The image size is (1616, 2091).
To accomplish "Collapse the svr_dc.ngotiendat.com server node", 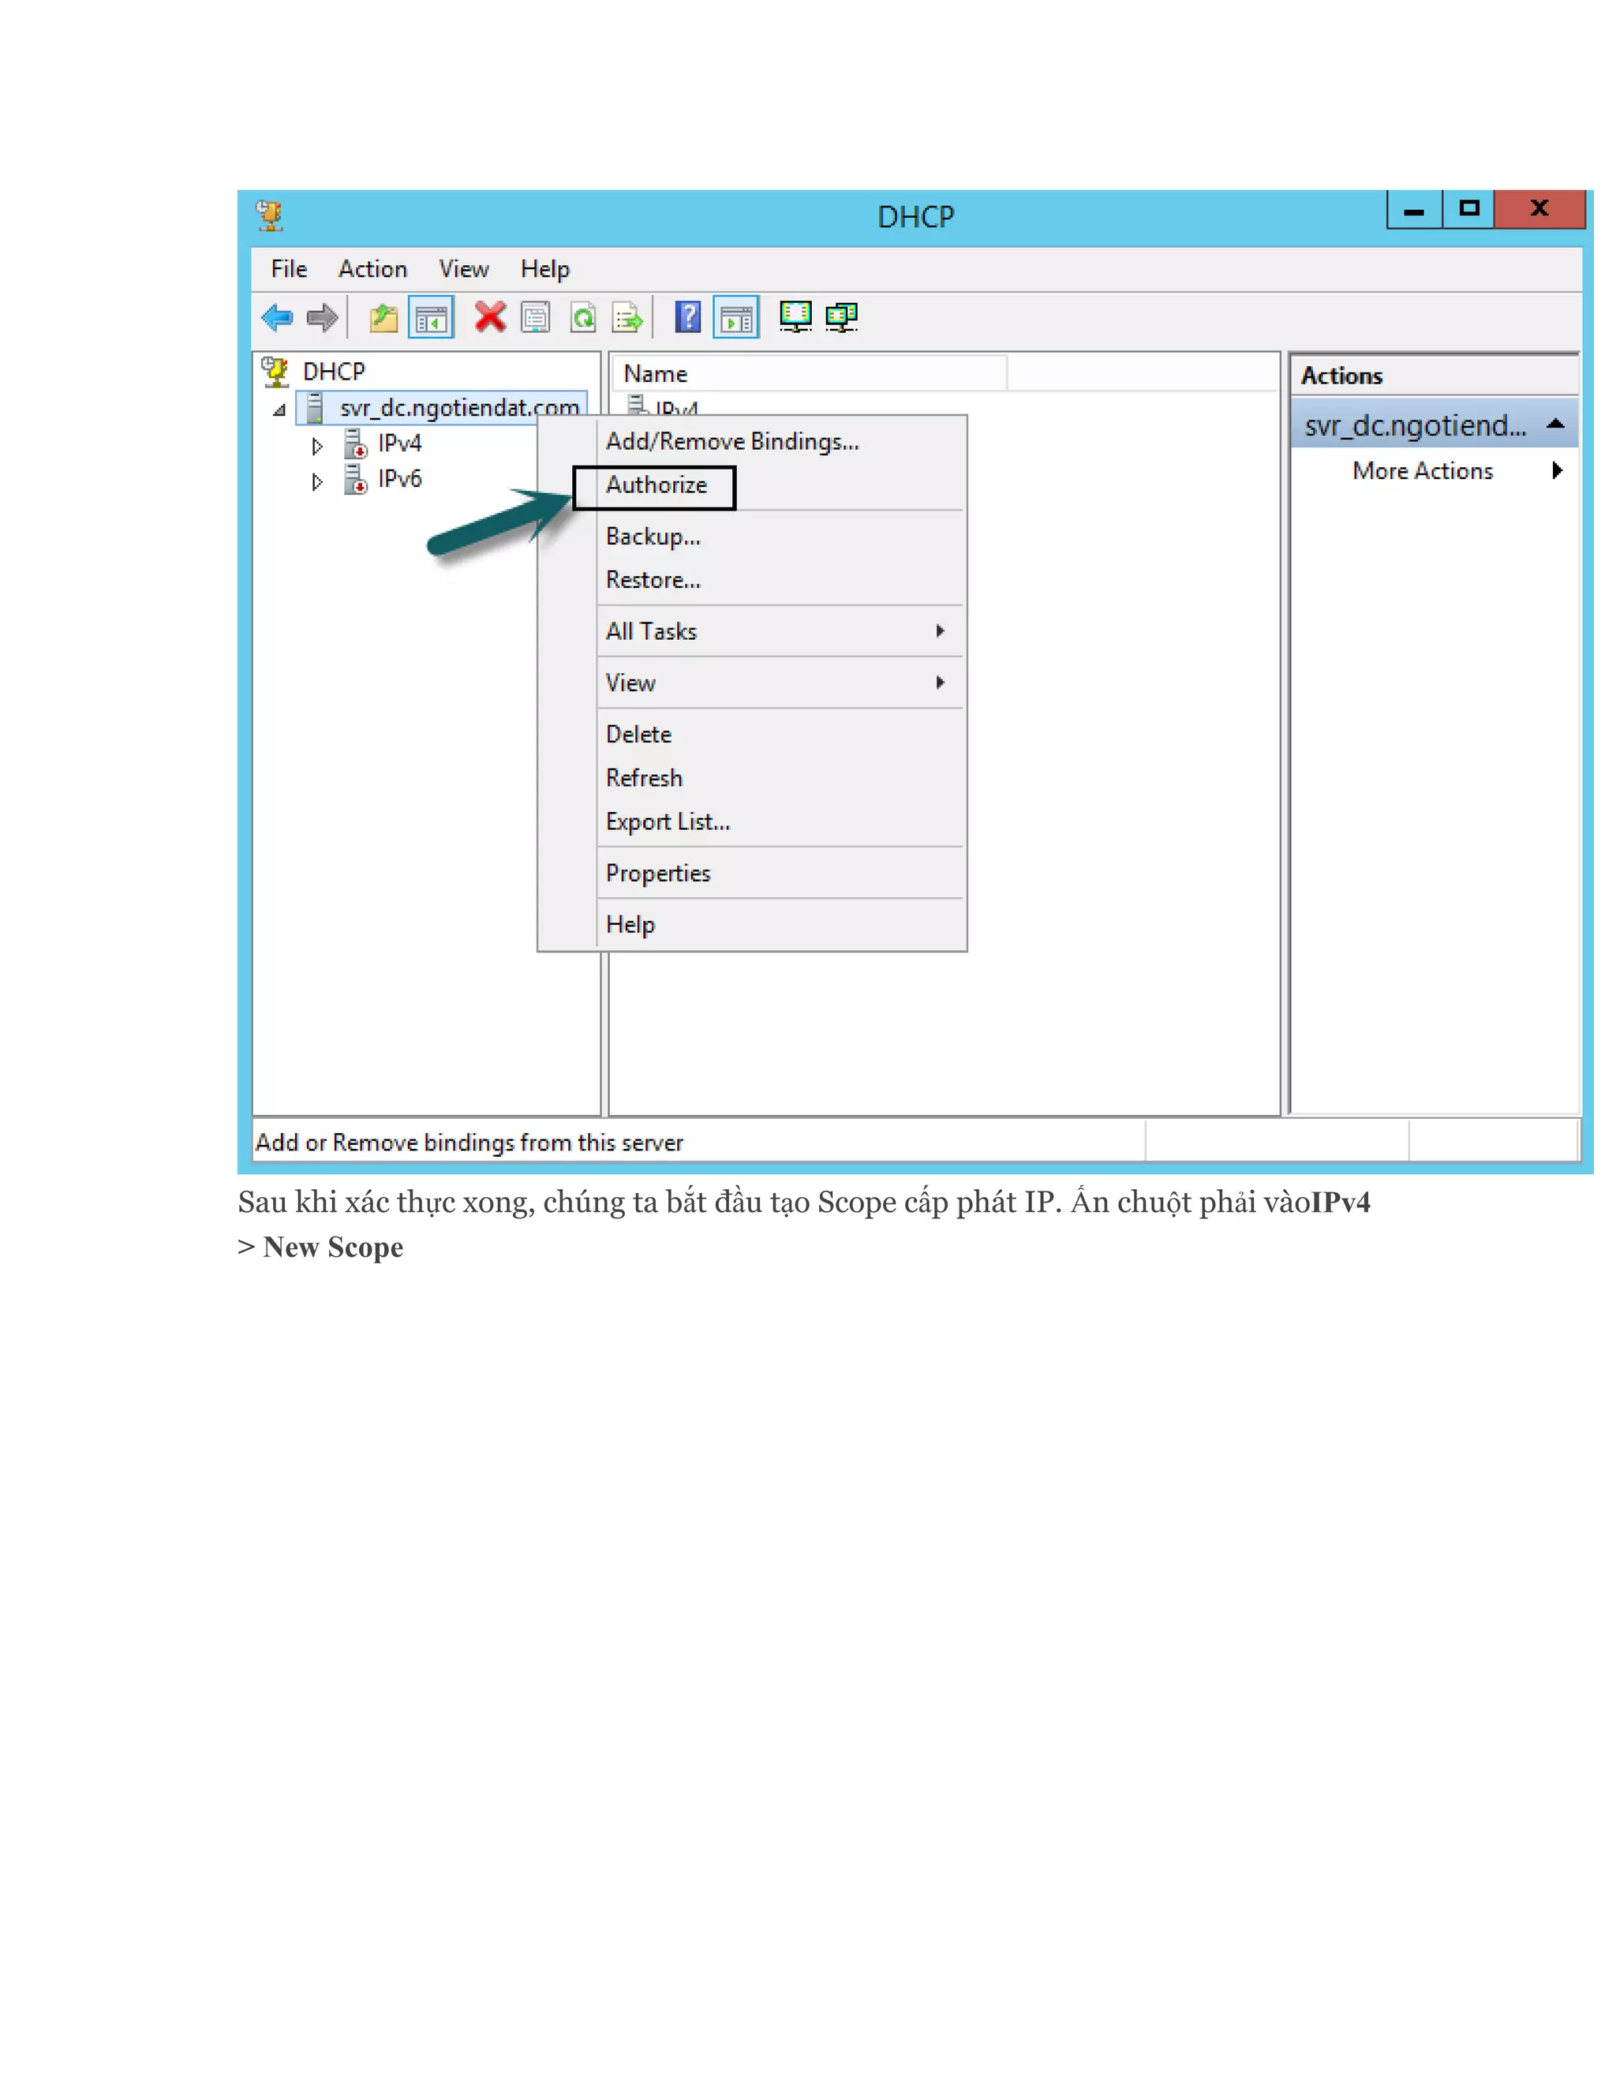I will pyautogui.click(x=279, y=410).
